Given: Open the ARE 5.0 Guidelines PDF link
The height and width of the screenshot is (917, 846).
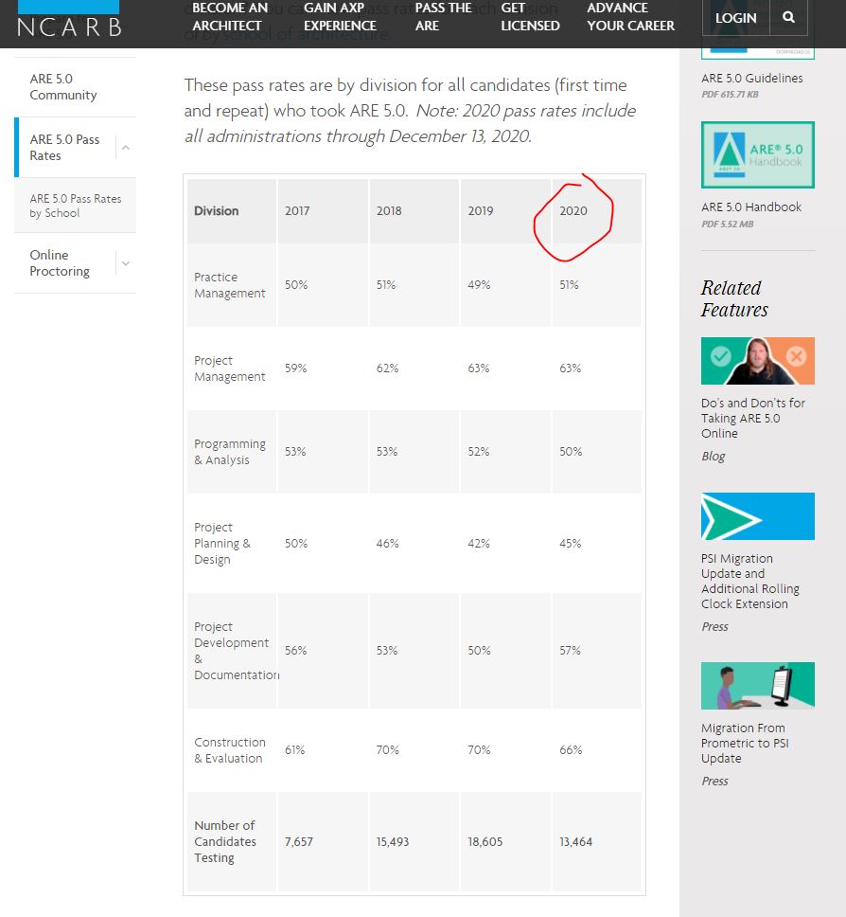Looking at the screenshot, I should 752,78.
